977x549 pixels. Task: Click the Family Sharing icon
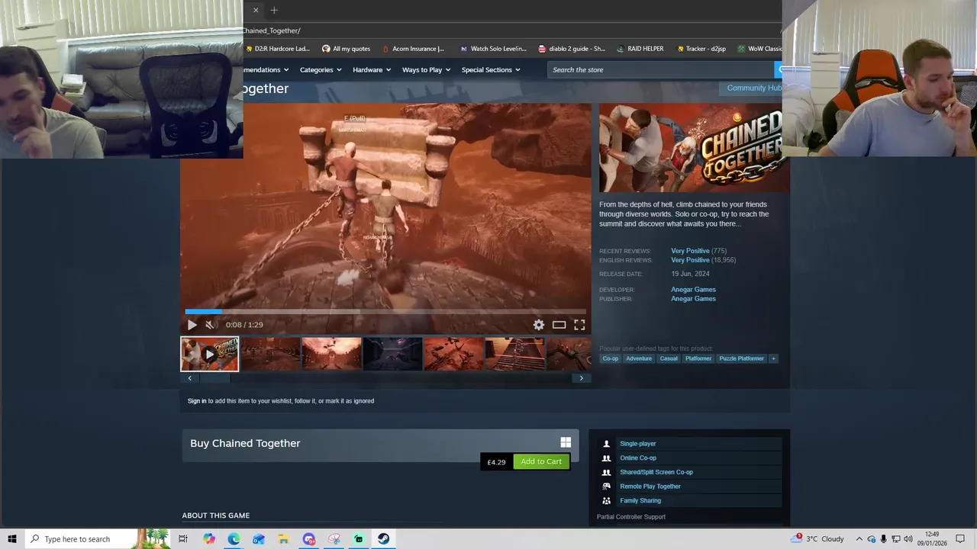click(x=606, y=501)
